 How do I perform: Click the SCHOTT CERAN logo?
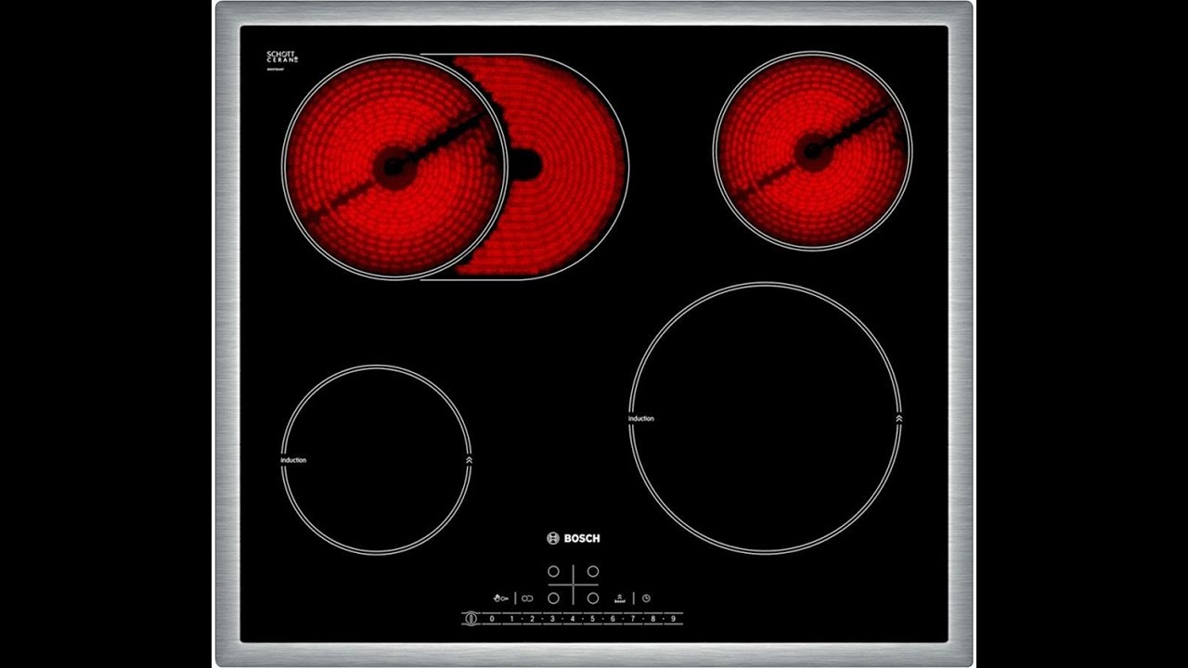click(280, 58)
